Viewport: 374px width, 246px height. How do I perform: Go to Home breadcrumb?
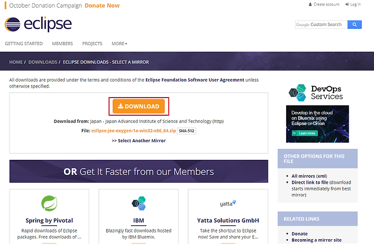coord(16,62)
